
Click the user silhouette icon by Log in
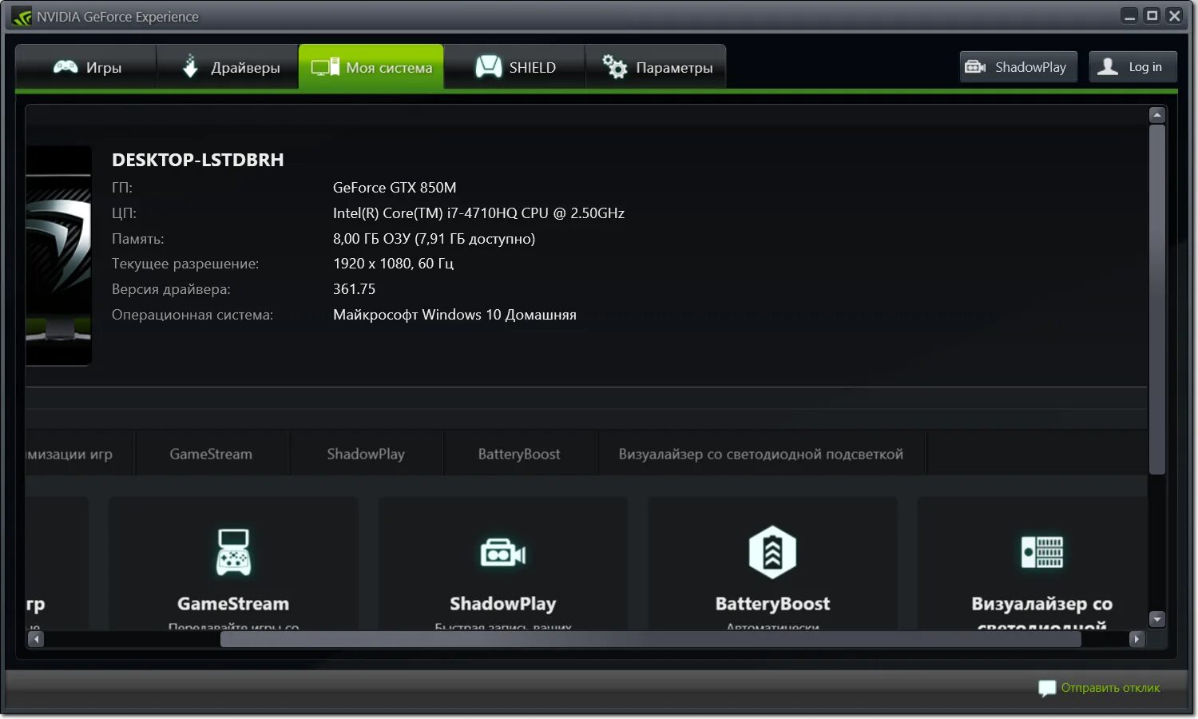(x=1108, y=66)
